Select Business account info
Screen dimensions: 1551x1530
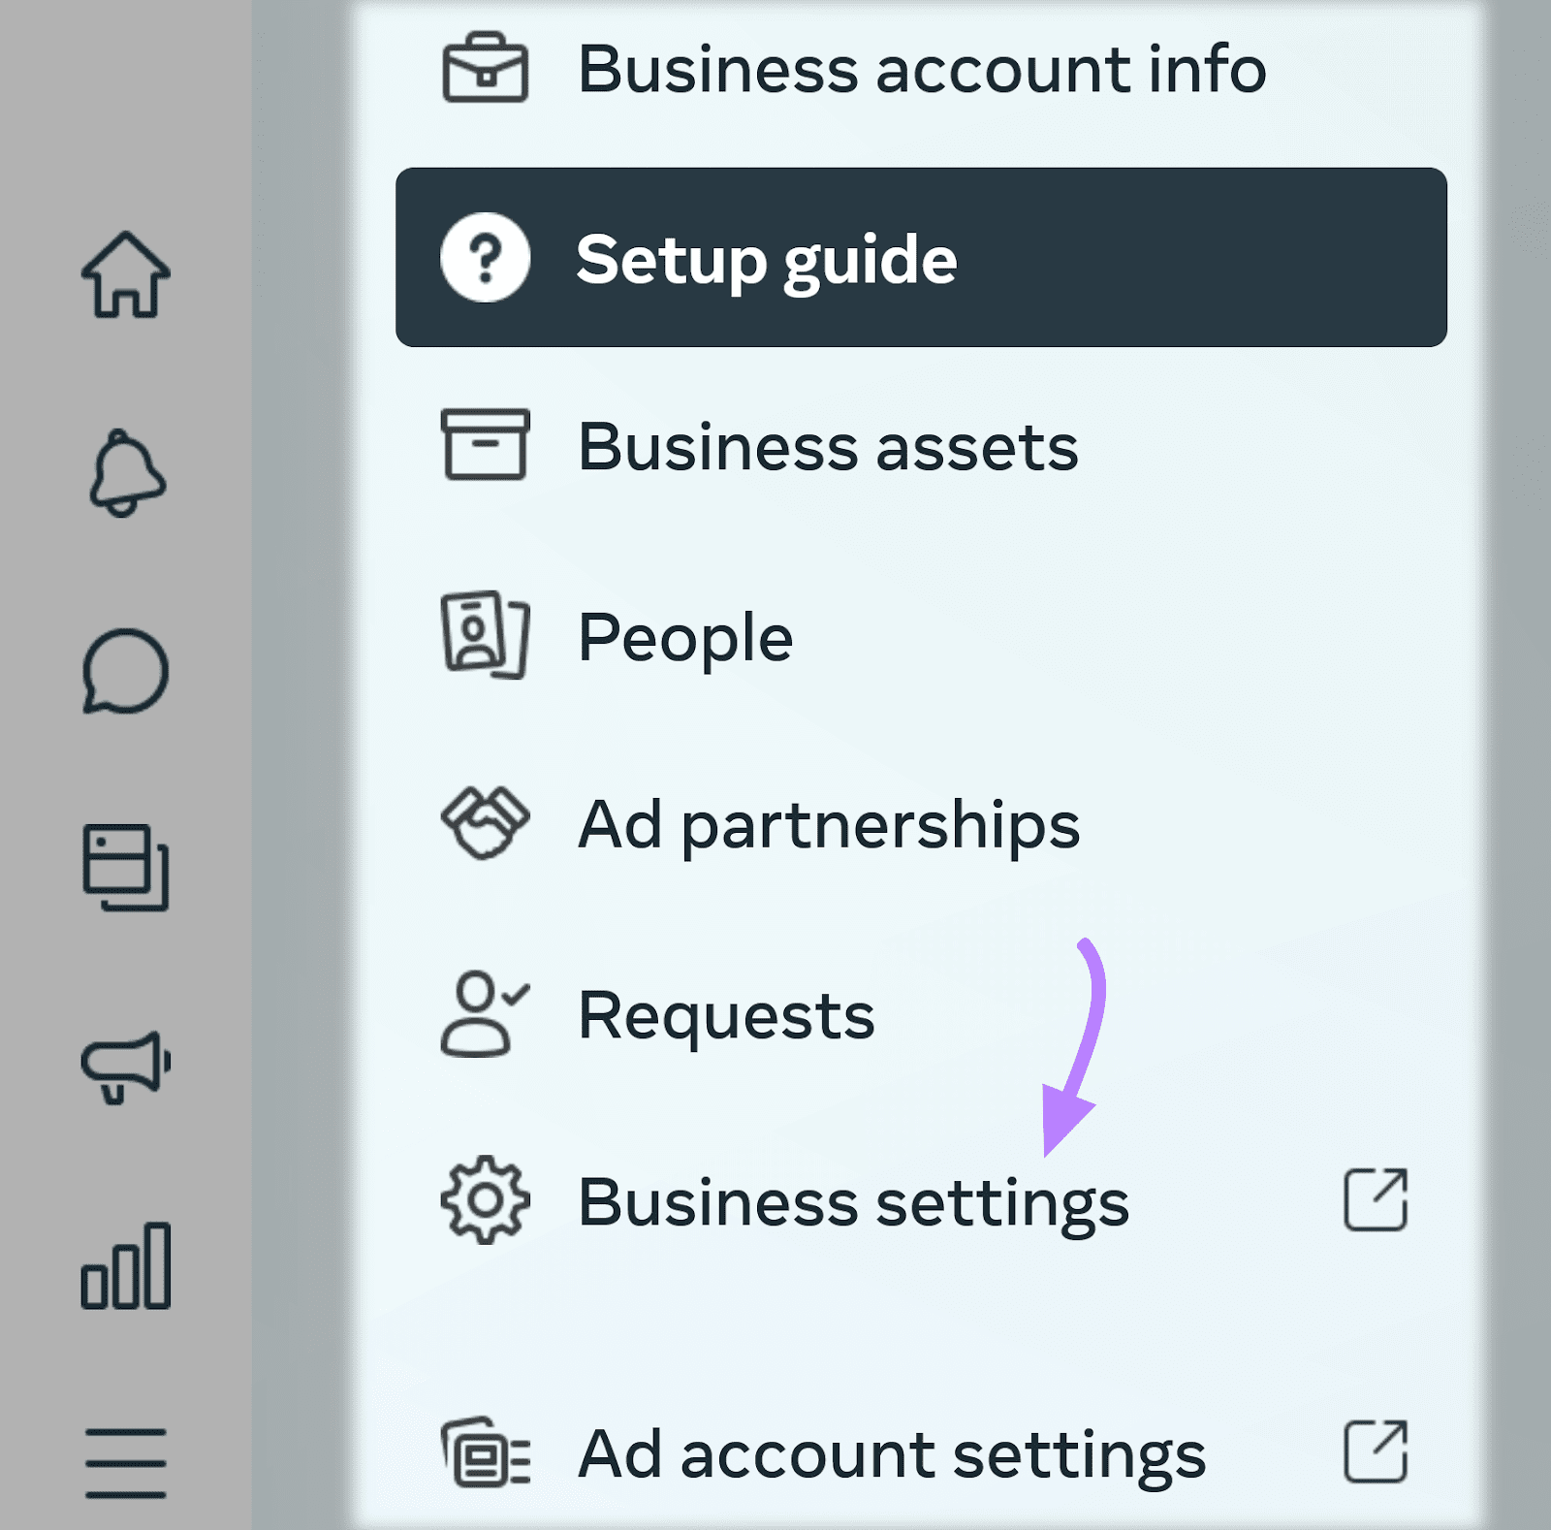pos(921,68)
